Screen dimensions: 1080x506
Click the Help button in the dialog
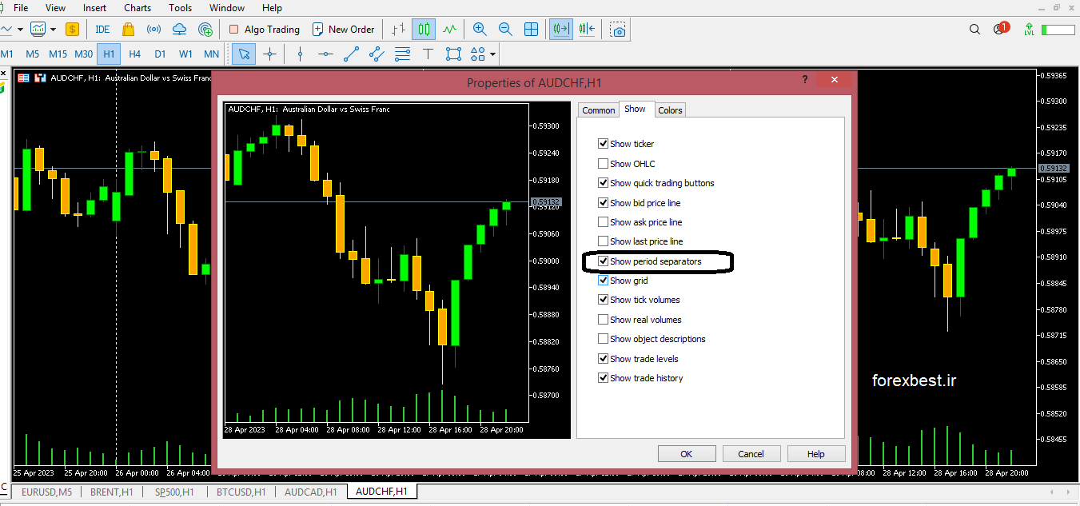coord(815,452)
